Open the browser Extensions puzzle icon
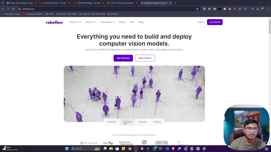 point(245,9)
